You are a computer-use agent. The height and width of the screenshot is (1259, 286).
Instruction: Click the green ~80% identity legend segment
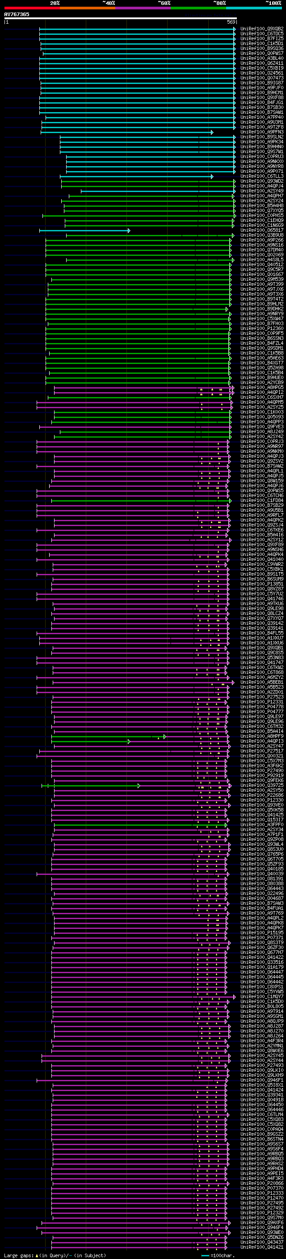point(198,8)
